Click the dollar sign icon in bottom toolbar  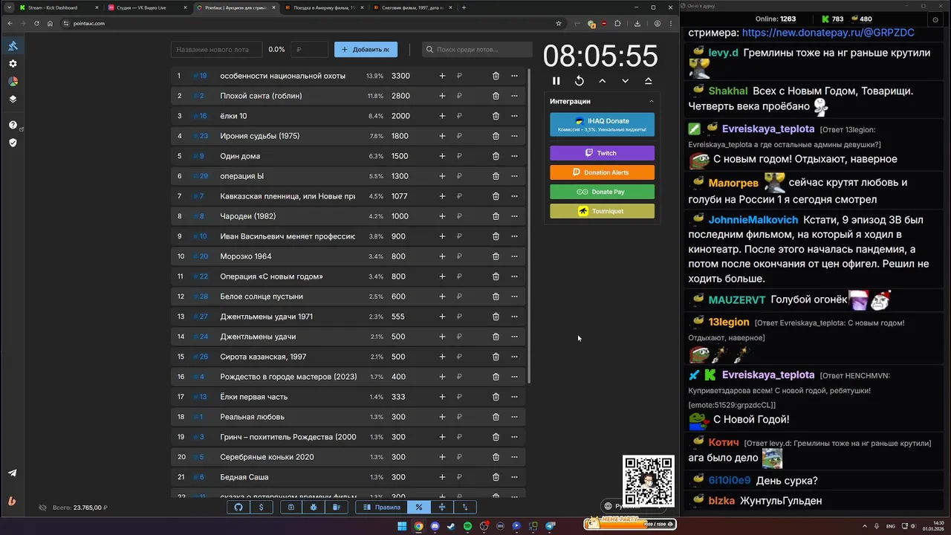(261, 508)
